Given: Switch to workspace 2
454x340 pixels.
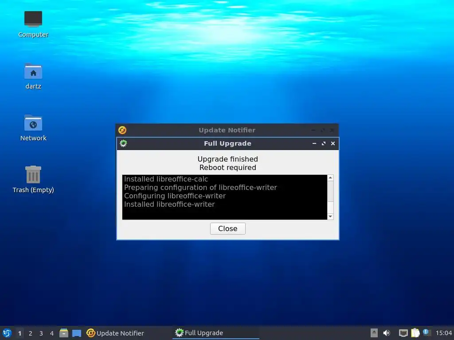Looking at the screenshot, I should (31, 333).
